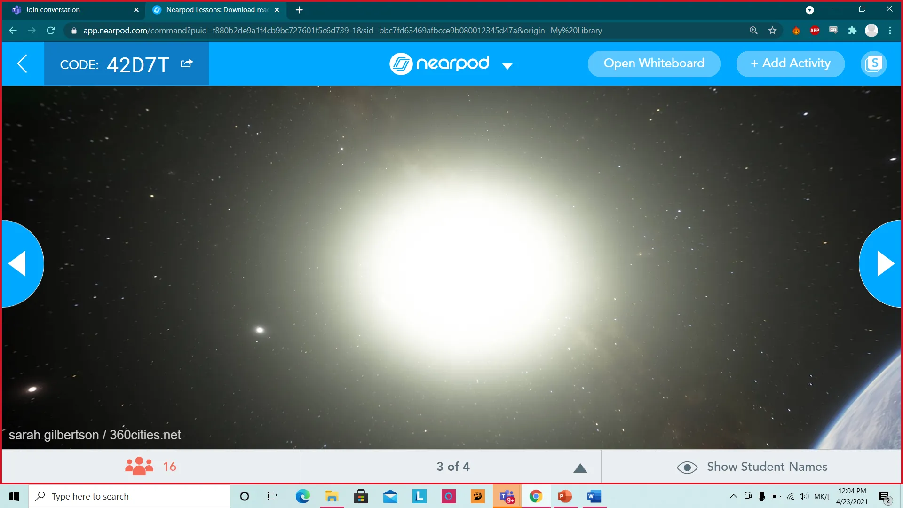
Task: Change input language from МКД
Action: [x=822, y=496]
